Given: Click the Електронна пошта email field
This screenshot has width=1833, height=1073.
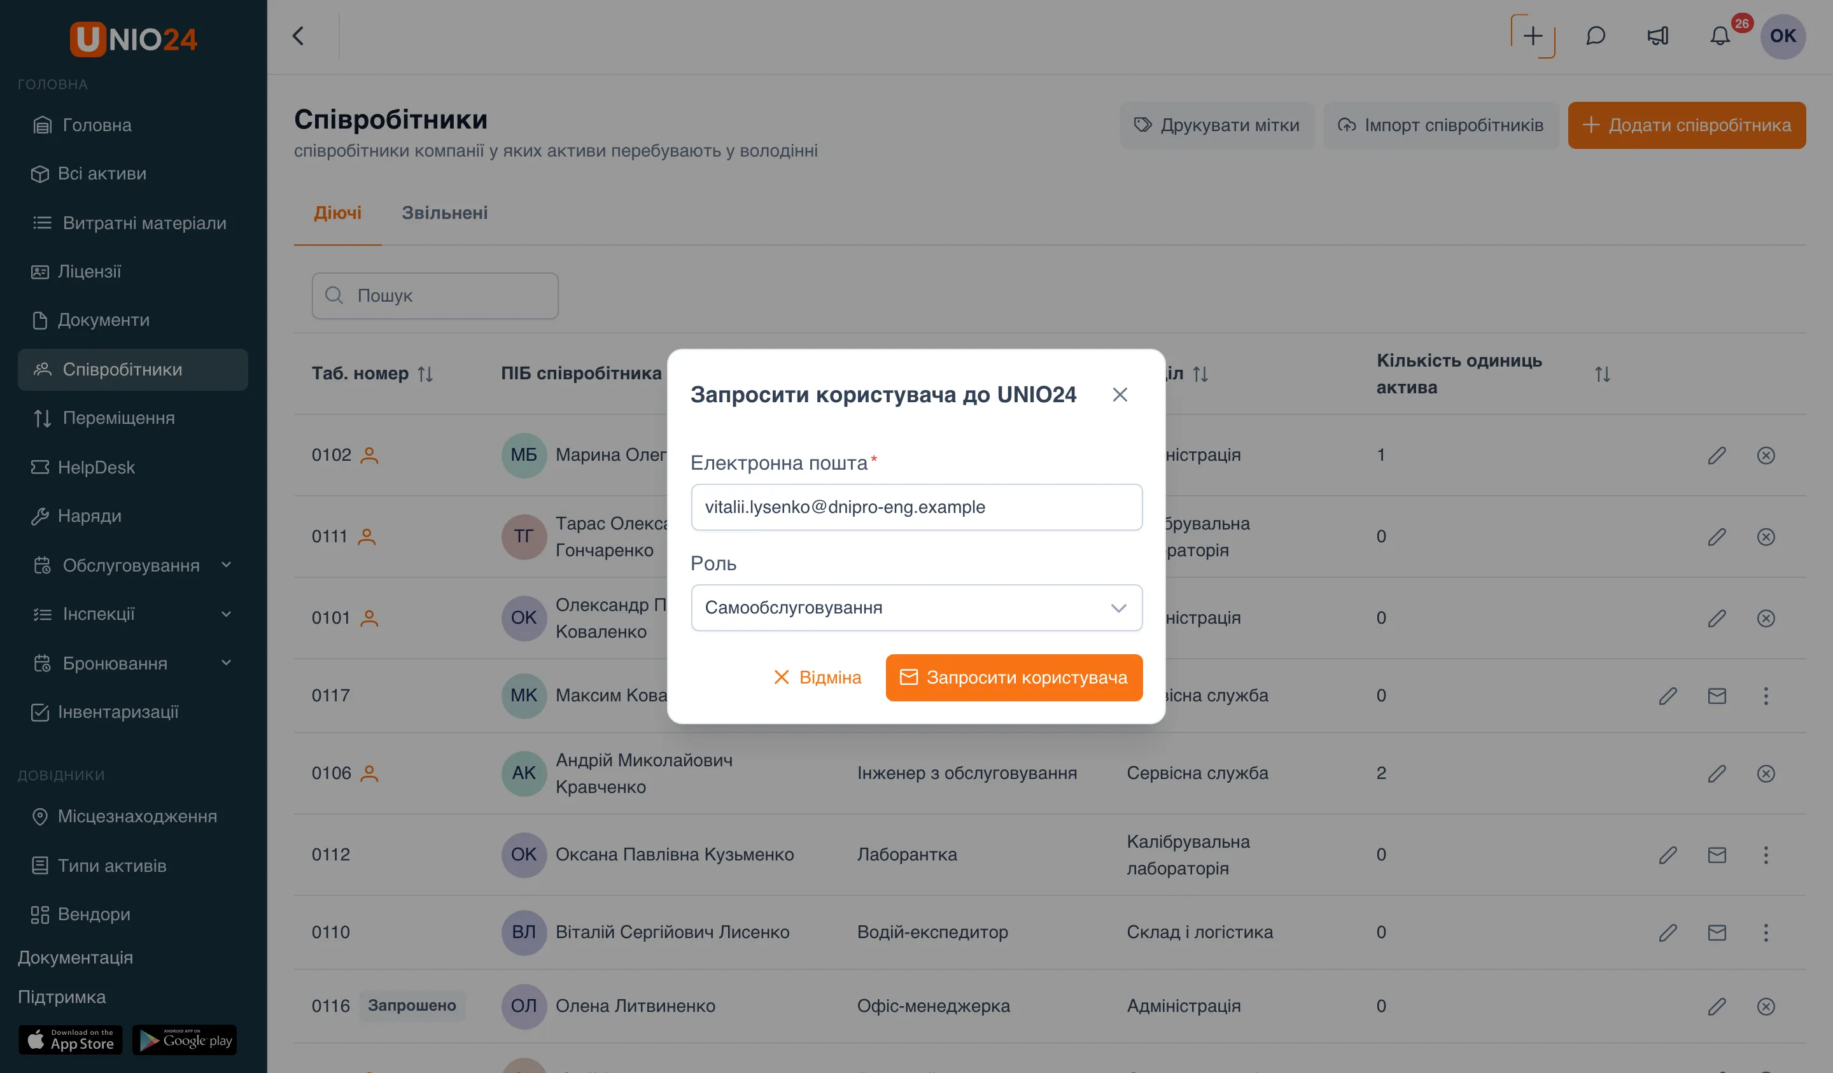Looking at the screenshot, I should coord(916,507).
